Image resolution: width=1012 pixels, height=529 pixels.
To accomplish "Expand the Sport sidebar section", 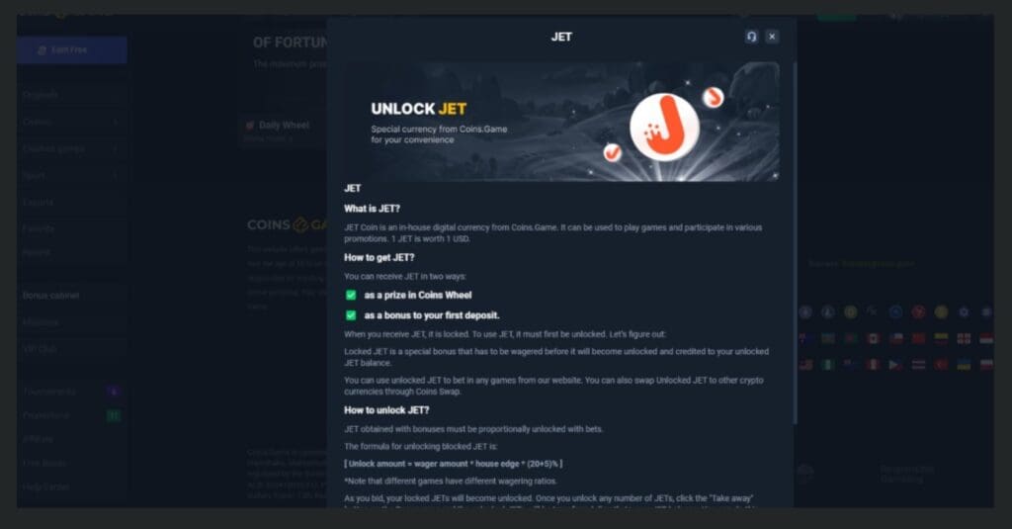I will (72, 175).
